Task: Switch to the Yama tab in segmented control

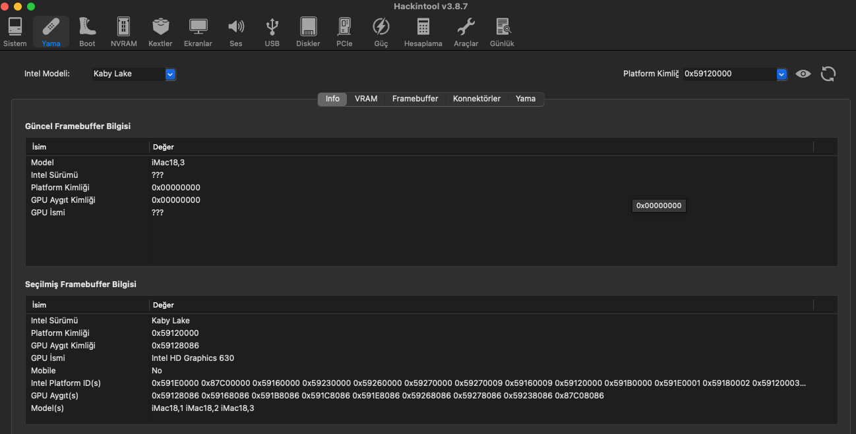Action: click(526, 99)
